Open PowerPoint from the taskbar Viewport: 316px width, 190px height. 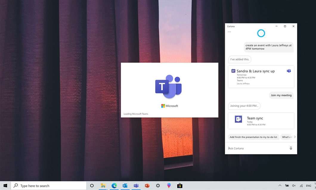coord(147,186)
